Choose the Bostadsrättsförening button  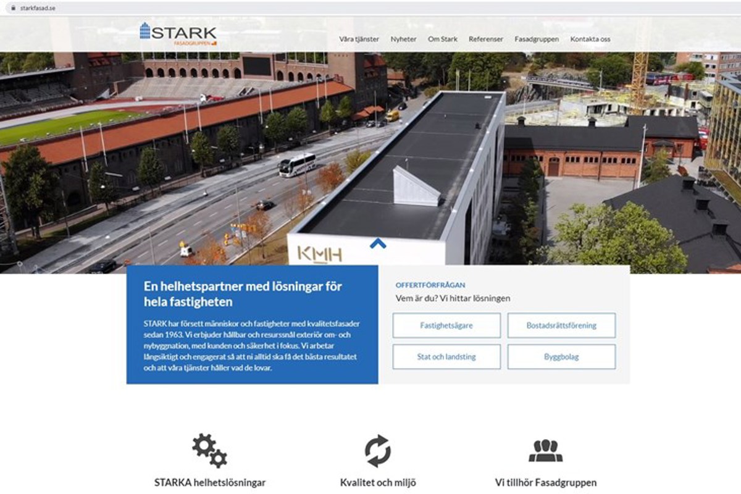click(561, 325)
